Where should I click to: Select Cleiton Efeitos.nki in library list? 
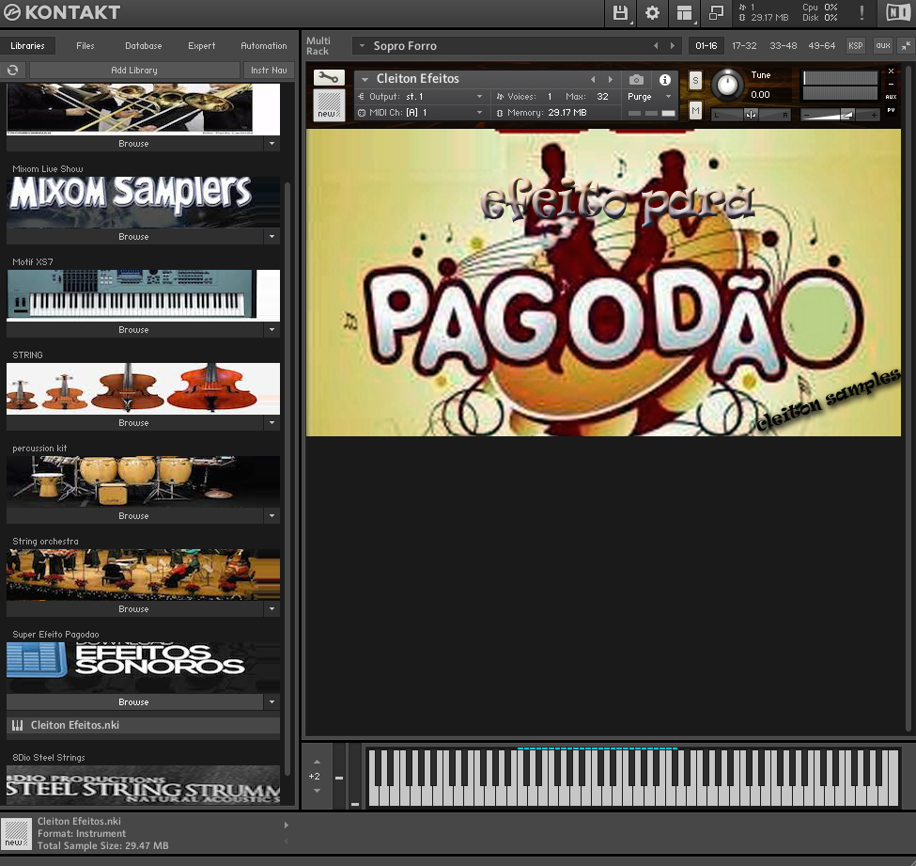pos(143,726)
